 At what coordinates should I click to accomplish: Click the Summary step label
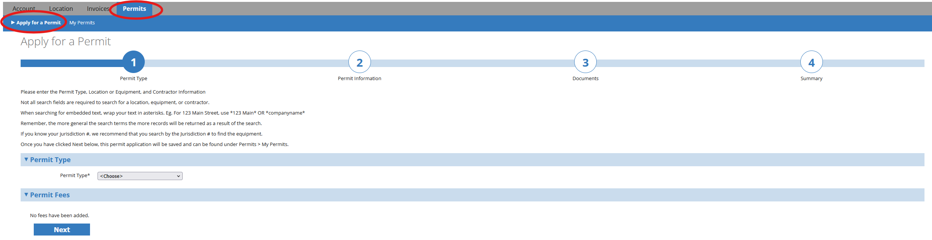click(x=811, y=78)
